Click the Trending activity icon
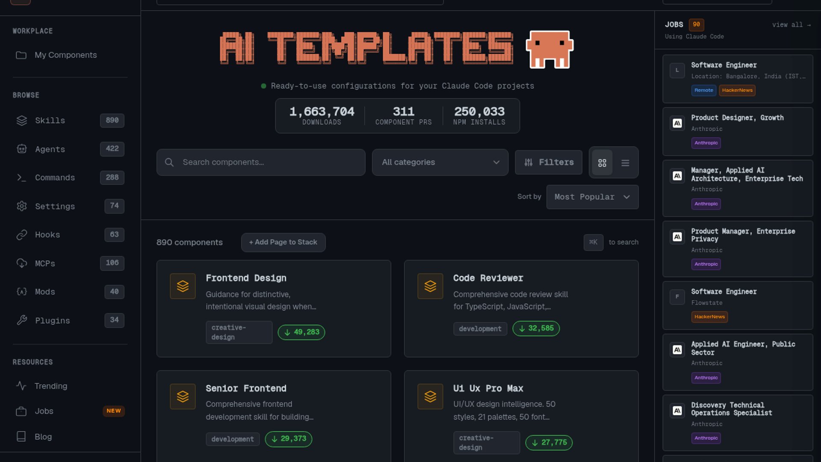 (21, 386)
